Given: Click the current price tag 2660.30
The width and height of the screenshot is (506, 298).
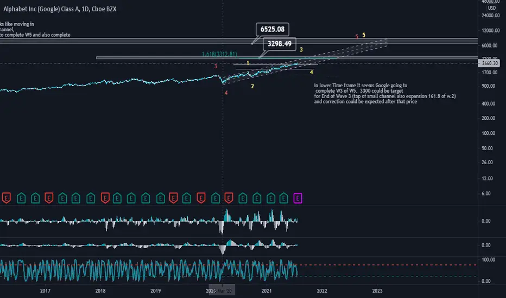Looking at the screenshot, I should click(x=490, y=63).
